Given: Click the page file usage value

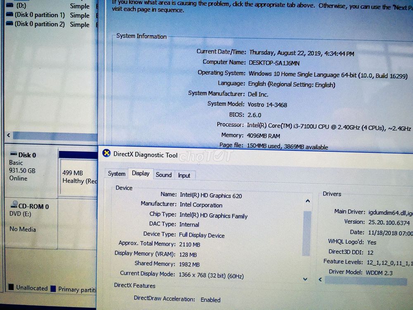Looking at the screenshot, I should [287, 147].
